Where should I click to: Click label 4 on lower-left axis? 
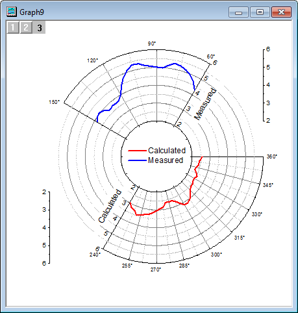coord(44,228)
